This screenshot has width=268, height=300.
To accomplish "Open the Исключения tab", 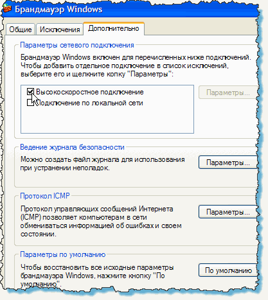I will click(x=60, y=29).
